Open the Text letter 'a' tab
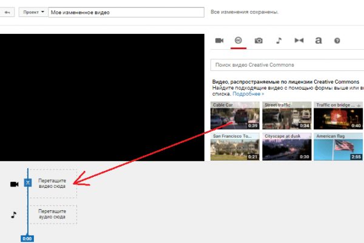Image resolution: width=364 pixels, height=243 pixels. [x=318, y=41]
